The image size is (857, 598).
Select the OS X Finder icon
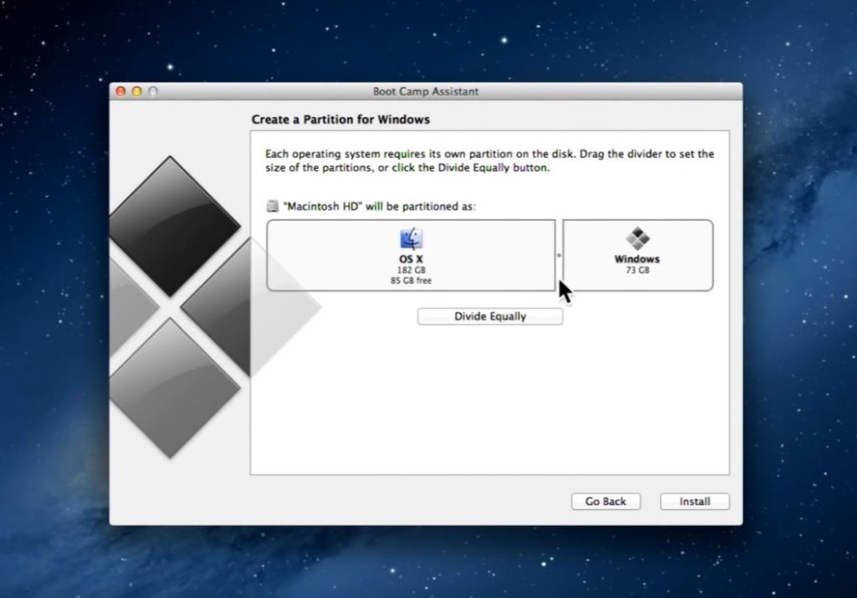pos(411,239)
